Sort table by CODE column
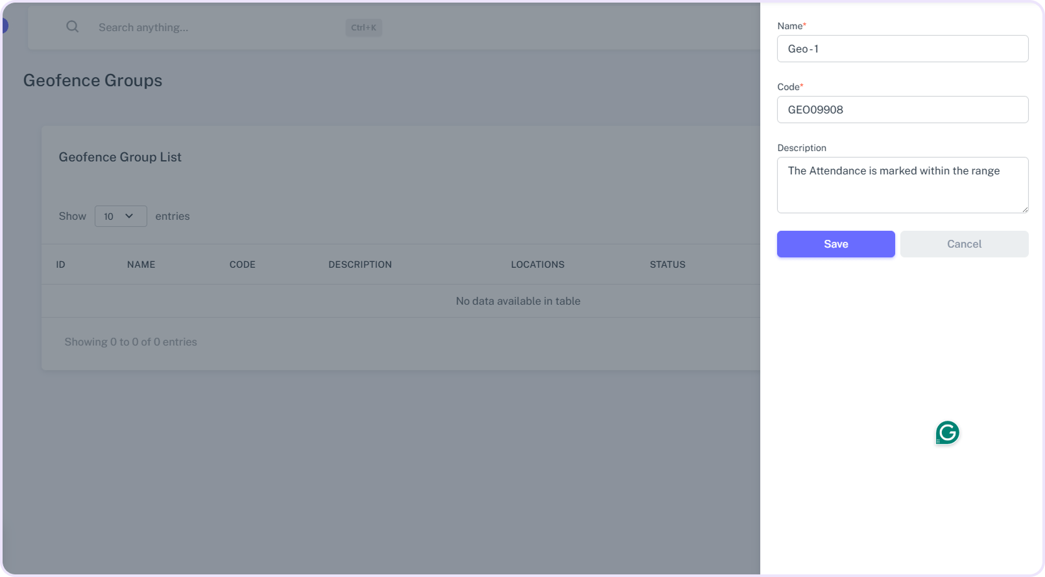Viewport: 1045px width, 577px height. click(x=242, y=265)
